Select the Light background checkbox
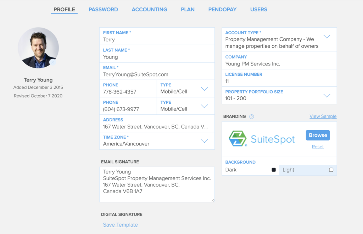Viewport: 363px width, 234px height. pyautogui.click(x=331, y=170)
